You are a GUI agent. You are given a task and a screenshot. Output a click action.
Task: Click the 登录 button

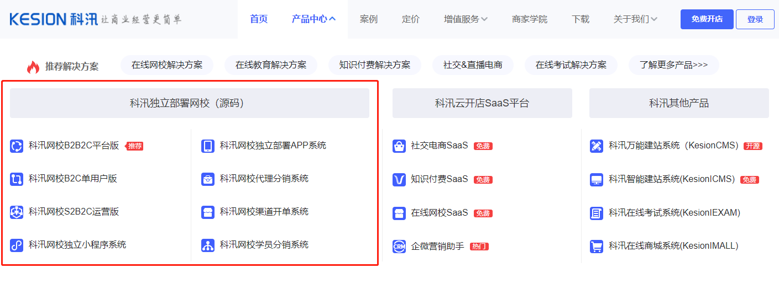pos(755,19)
